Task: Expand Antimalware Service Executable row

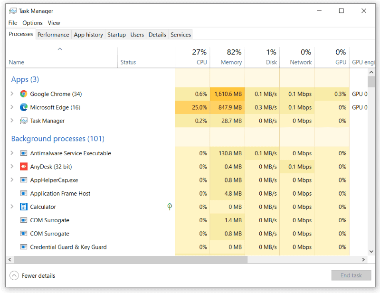Action: pos(12,153)
